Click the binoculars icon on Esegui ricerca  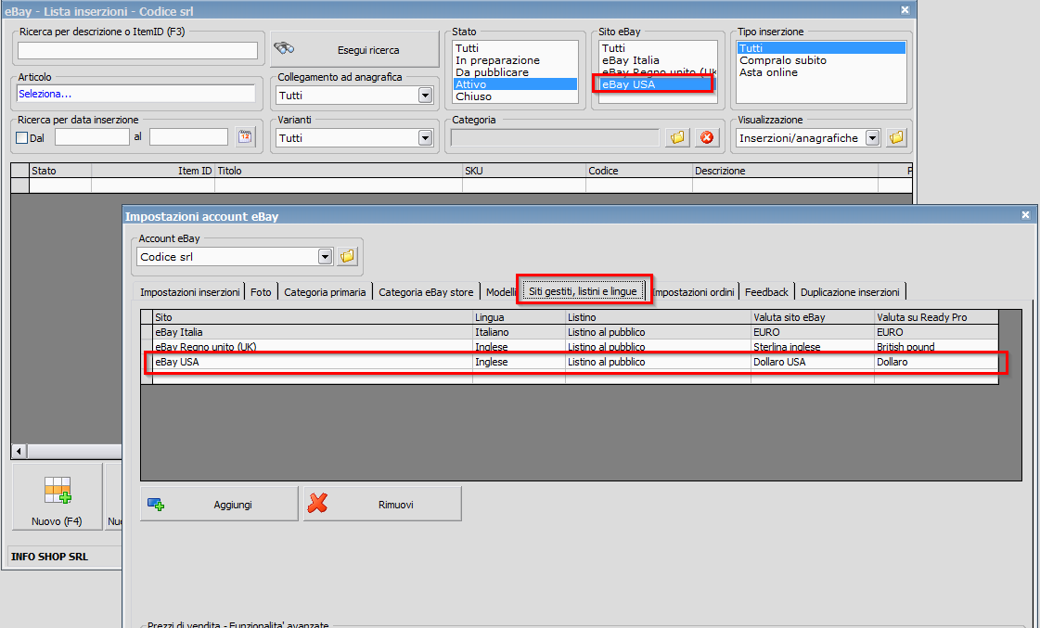[x=284, y=48]
